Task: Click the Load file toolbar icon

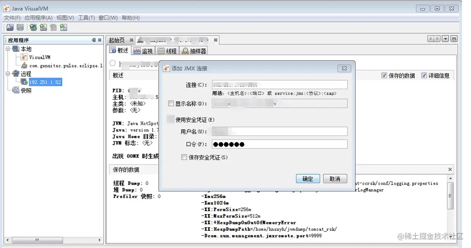Action: click(x=10, y=28)
